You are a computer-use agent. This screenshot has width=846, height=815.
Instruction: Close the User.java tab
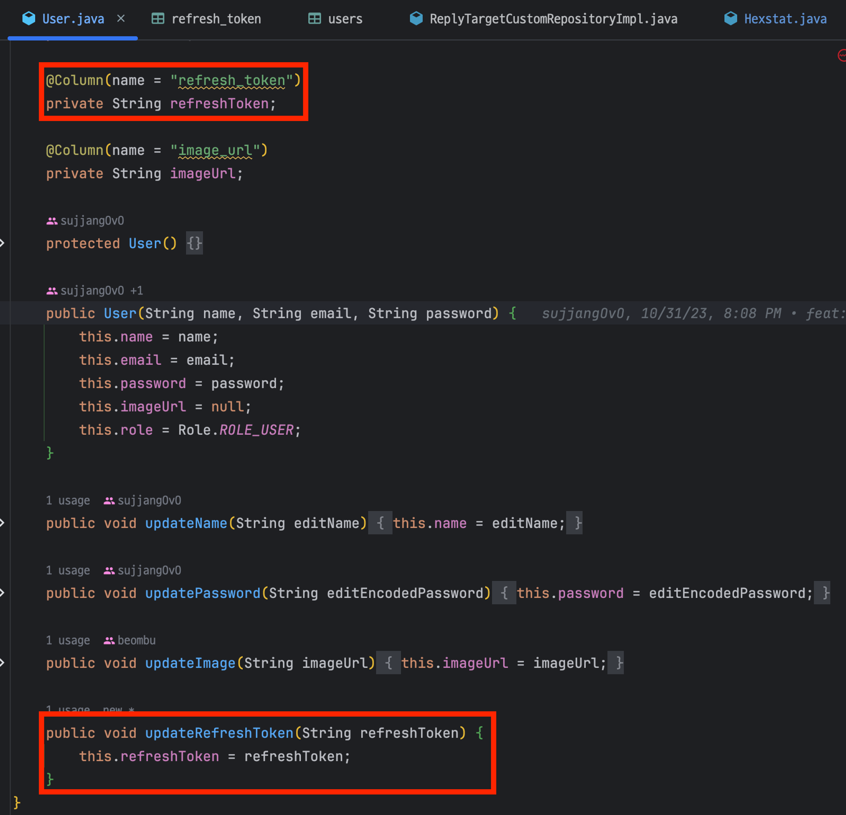(121, 19)
